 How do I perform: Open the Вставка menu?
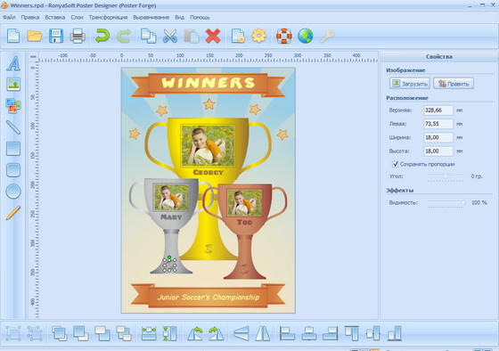tap(55, 17)
